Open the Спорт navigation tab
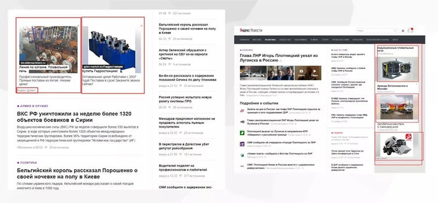 pos(325,40)
